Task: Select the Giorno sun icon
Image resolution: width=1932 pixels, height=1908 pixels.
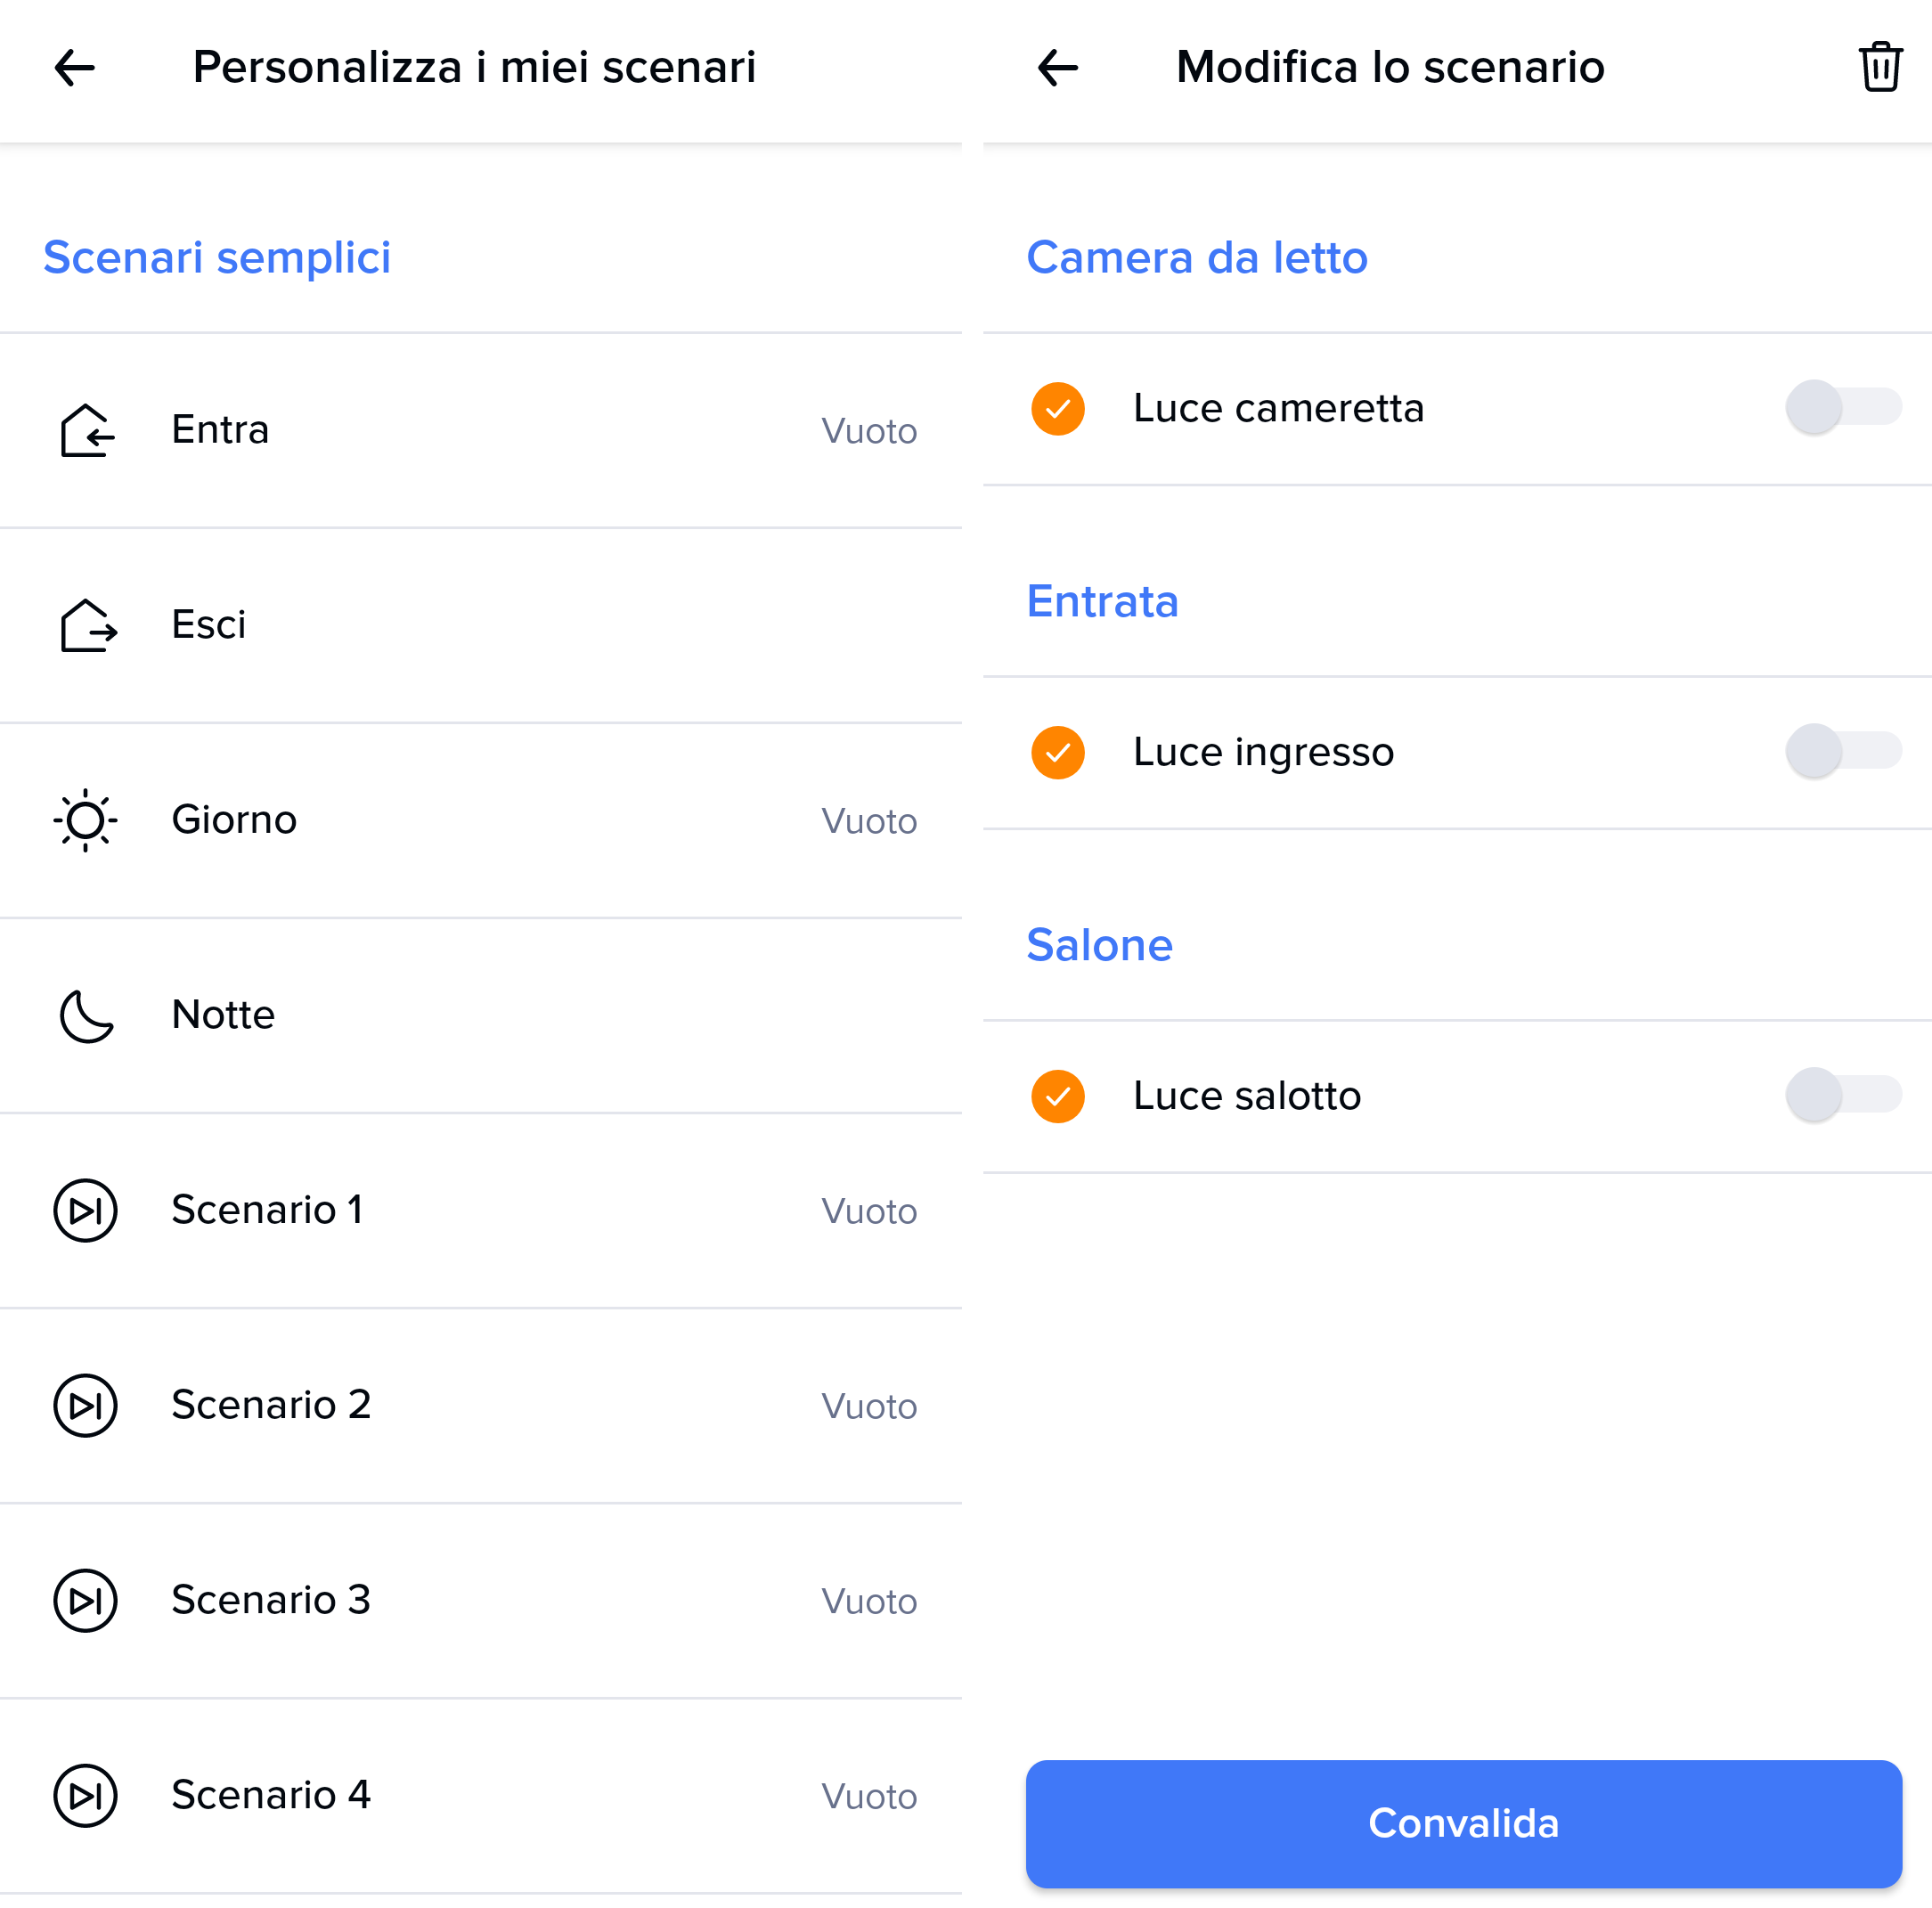Action: point(86,820)
